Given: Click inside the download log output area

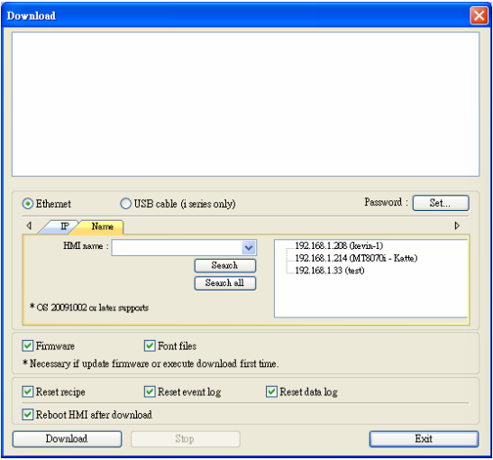Looking at the screenshot, I should coord(245,104).
